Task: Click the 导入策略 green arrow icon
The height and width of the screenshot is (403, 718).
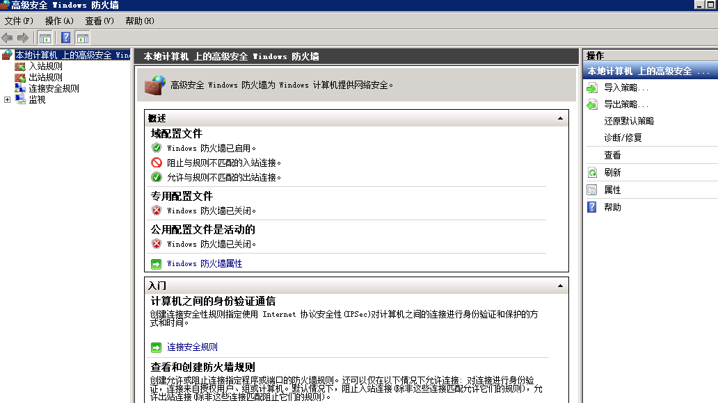Action: (592, 88)
